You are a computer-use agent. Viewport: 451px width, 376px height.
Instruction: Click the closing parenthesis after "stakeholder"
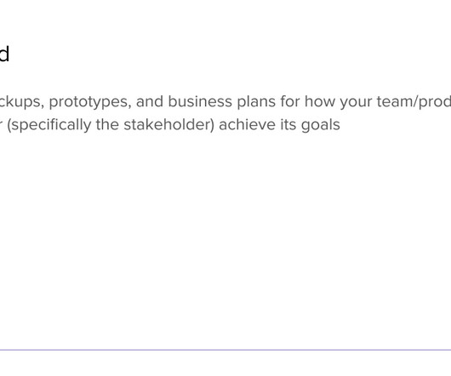212,125
